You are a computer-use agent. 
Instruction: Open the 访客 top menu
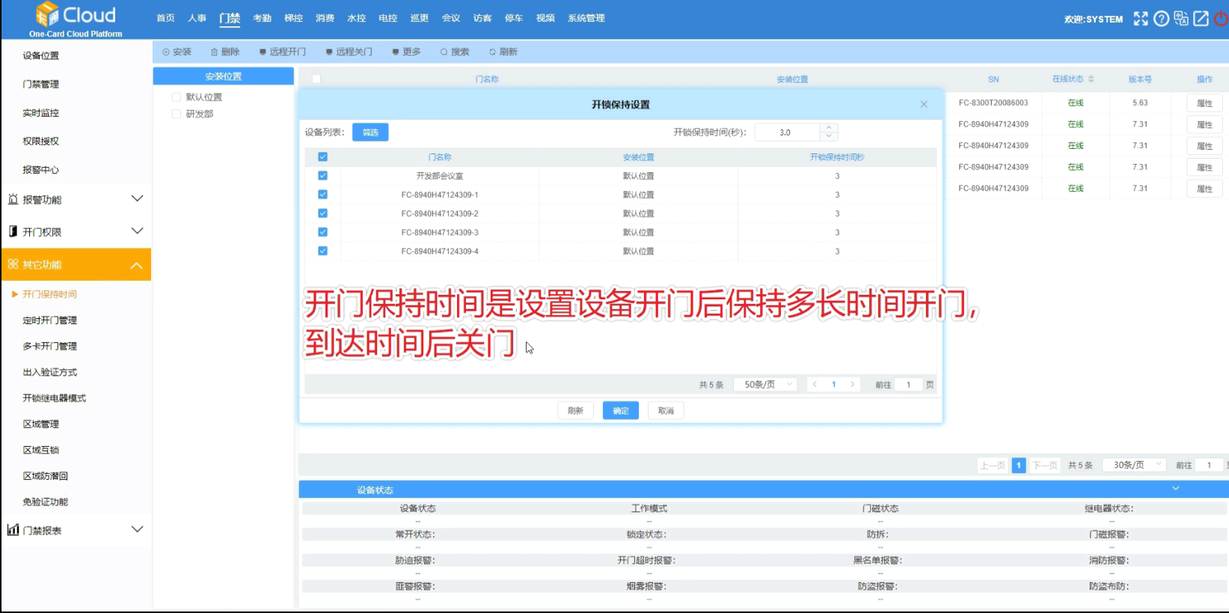coord(482,18)
